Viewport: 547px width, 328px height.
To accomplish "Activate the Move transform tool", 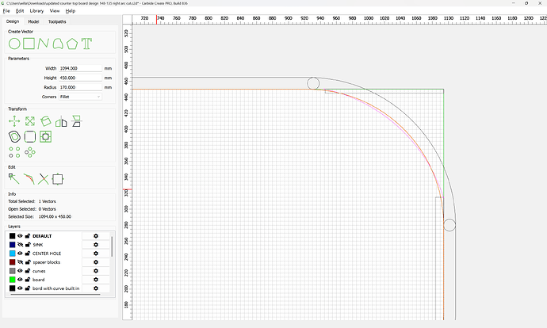I will 14,121.
